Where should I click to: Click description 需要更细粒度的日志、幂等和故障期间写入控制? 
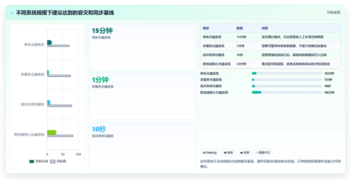point(294,55)
